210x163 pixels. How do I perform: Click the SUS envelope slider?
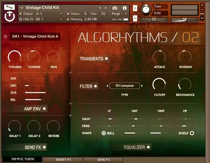tap(35, 92)
